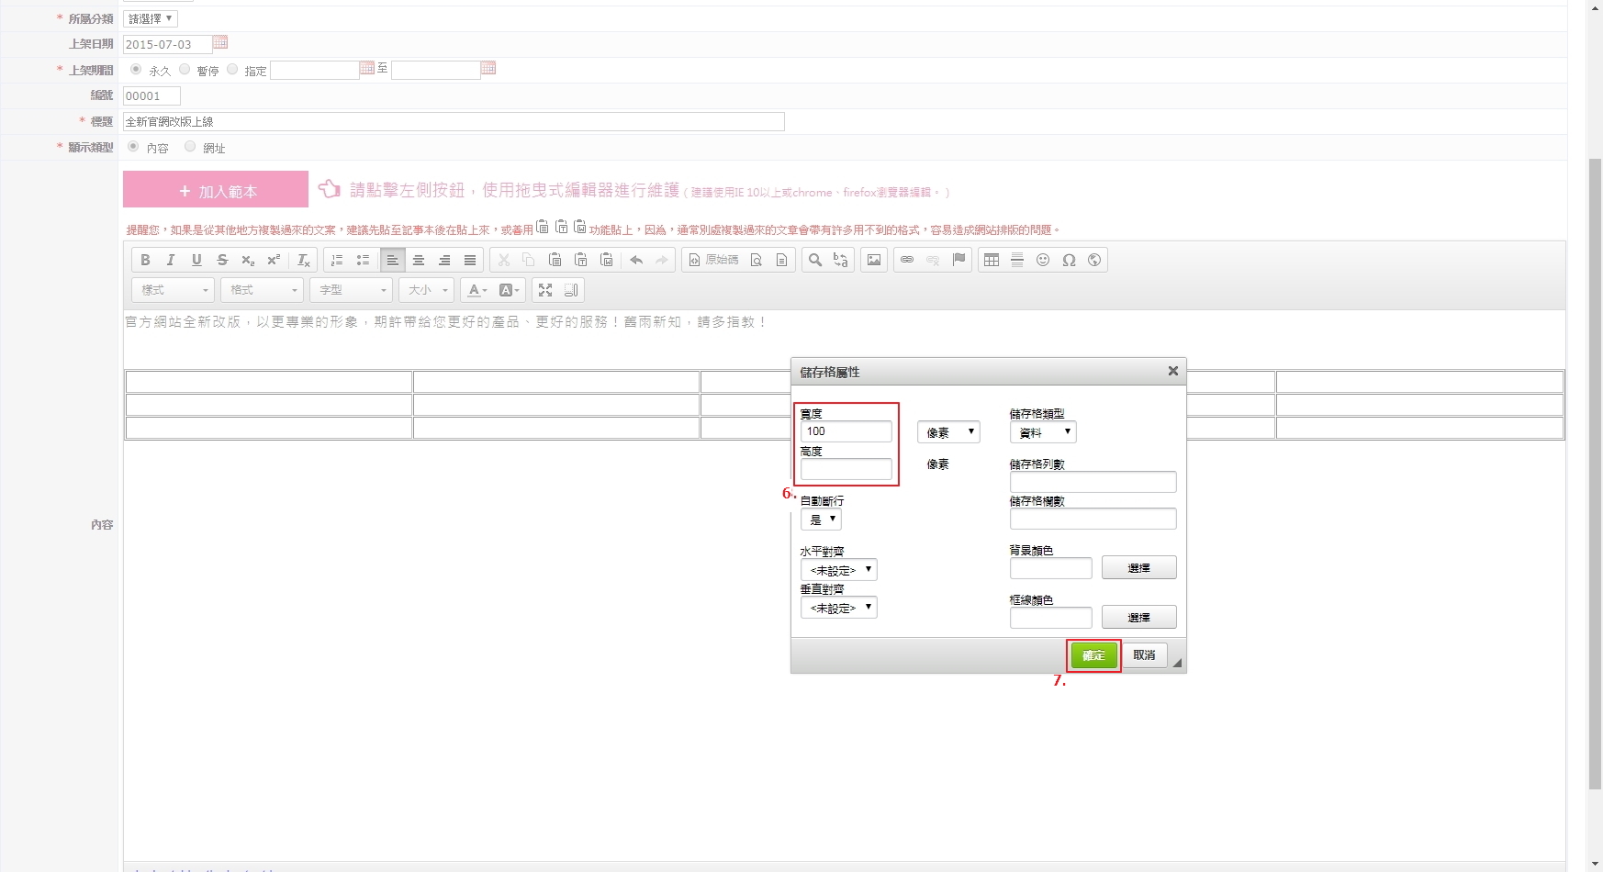Open the 儲存格類型 資料 dropdown
The image size is (1603, 872).
pyautogui.click(x=1042, y=432)
